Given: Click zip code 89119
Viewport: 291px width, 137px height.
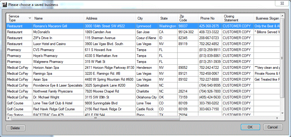Looking at the screenshot, I should 188,44.
